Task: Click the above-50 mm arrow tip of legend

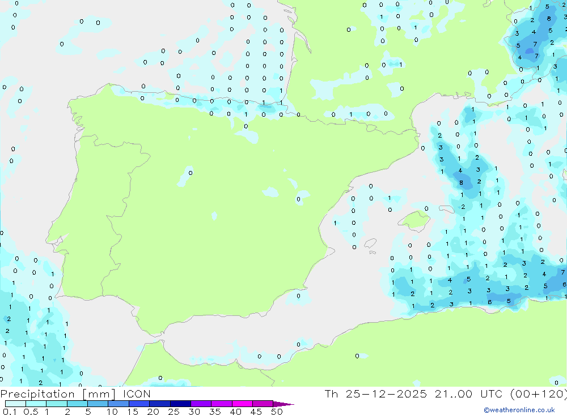Action: click(x=283, y=404)
